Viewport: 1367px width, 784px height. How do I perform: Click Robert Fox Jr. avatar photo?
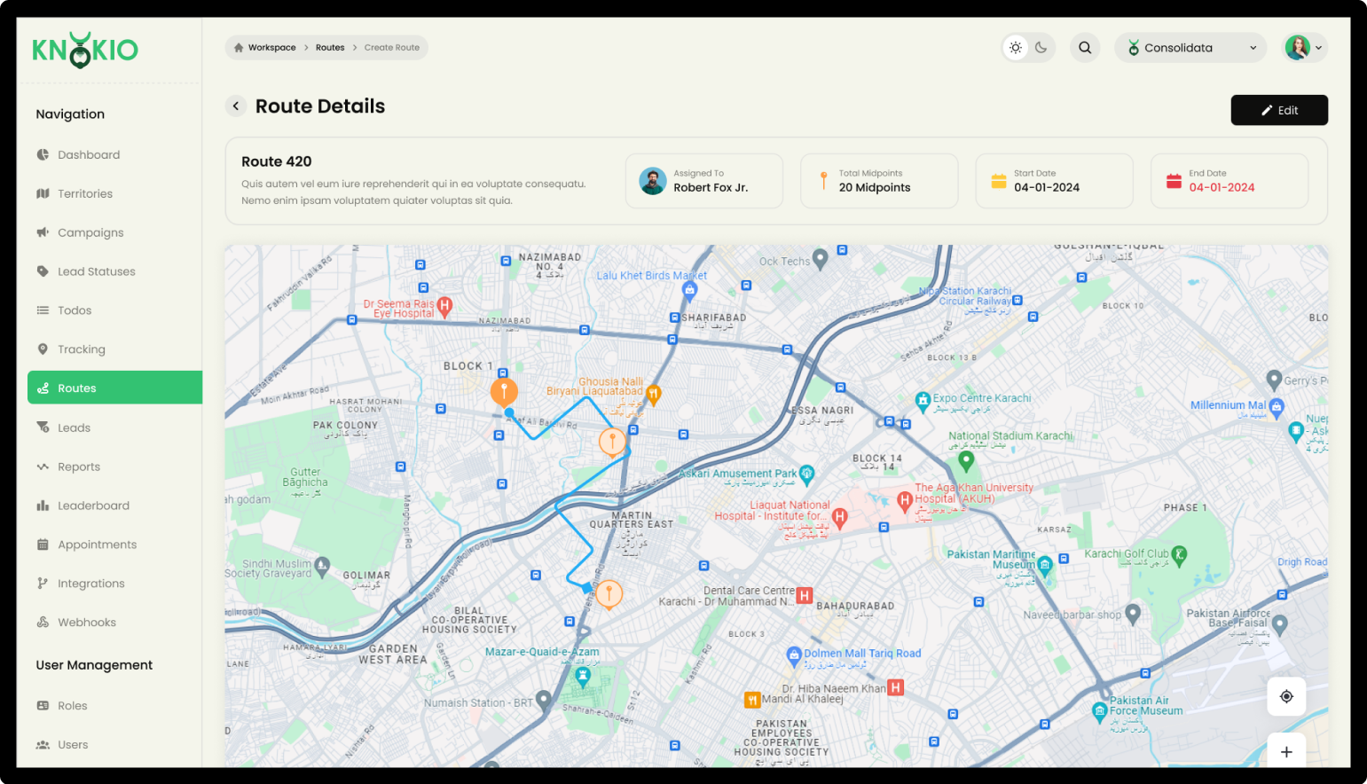(653, 181)
